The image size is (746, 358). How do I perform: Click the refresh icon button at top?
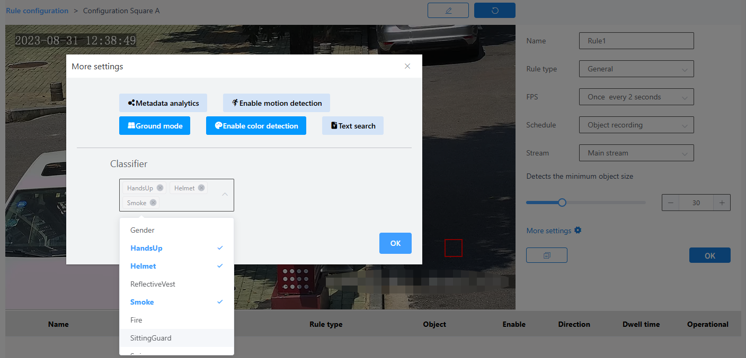(x=494, y=11)
